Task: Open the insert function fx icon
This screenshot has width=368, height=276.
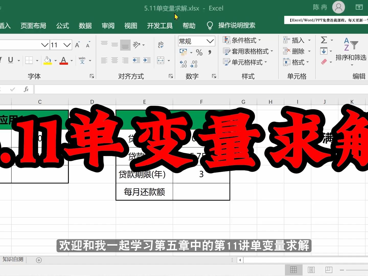Action: [26, 89]
